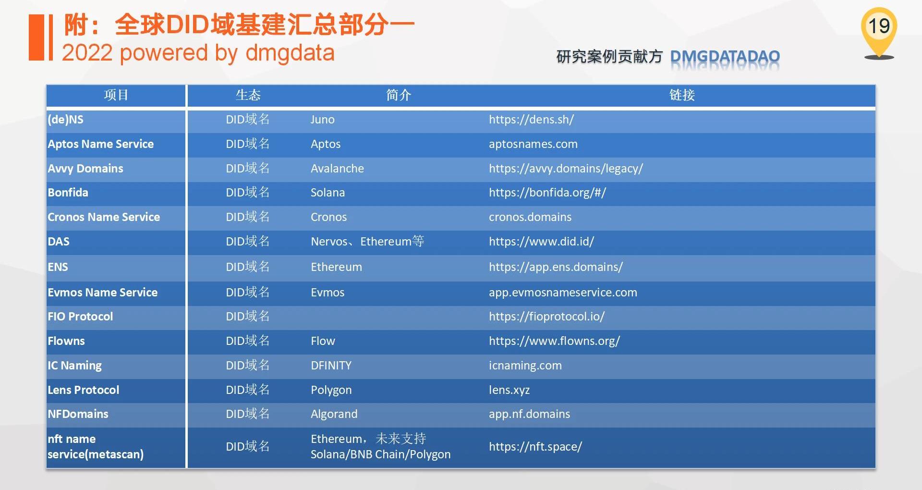Open the flowns.org link
Image resolution: width=922 pixels, height=490 pixels.
554,341
